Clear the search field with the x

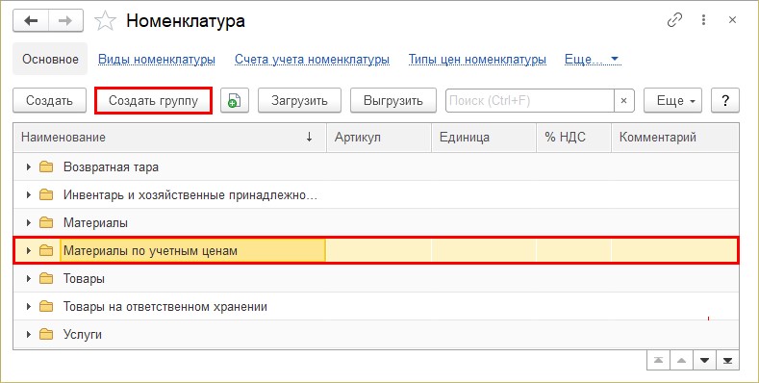coord(624,101)
